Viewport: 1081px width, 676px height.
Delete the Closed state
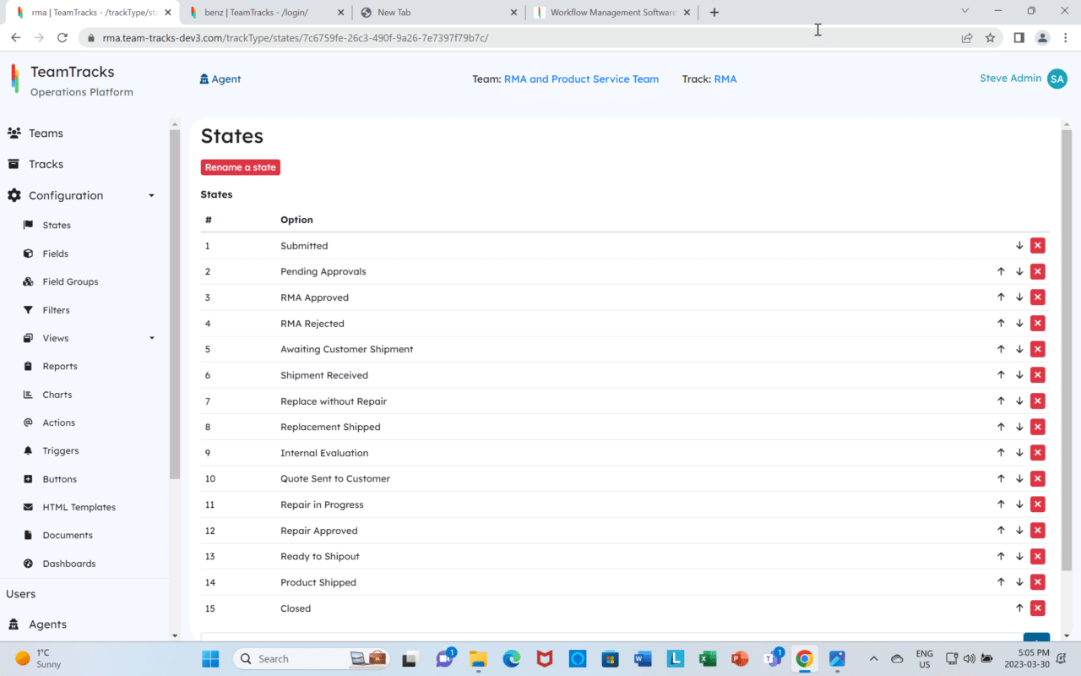(1038, 608)
